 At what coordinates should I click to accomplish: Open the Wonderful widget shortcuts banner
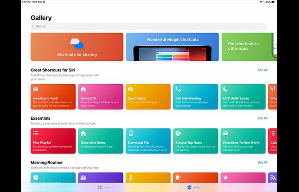tap(172, 47)
